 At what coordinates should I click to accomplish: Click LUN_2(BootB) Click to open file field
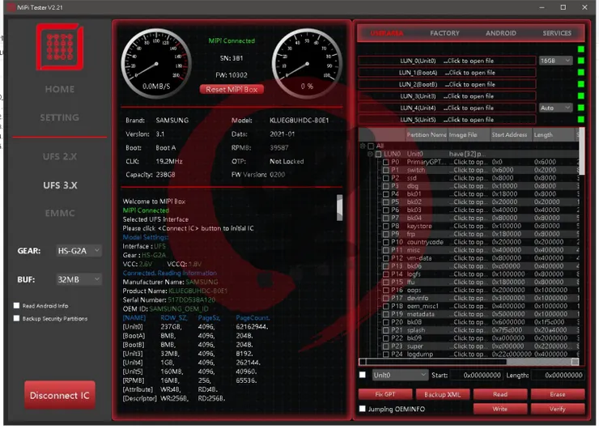[447, 84]
